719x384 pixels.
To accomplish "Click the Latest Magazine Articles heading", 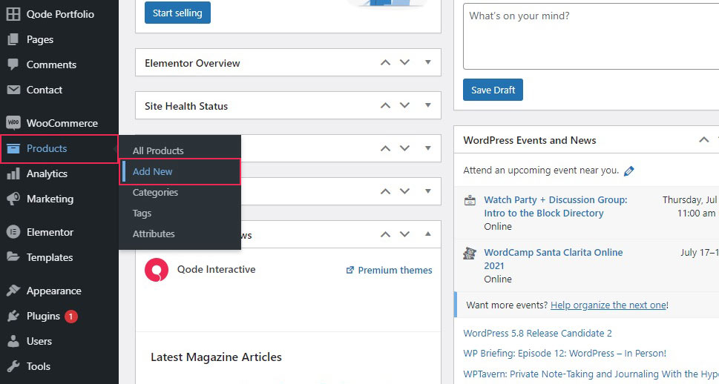I will (x=216, y=357).
